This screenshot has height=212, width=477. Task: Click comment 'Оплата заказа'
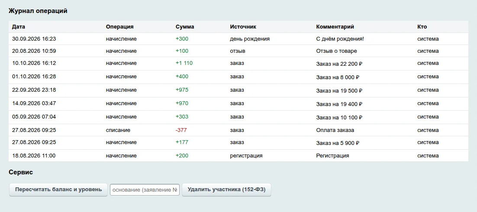[335, 130]
